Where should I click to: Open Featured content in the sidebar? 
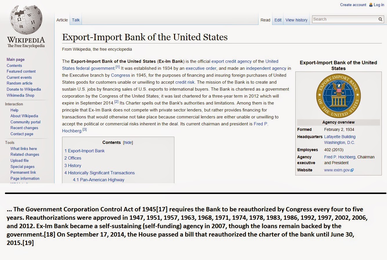pos(21,71)
